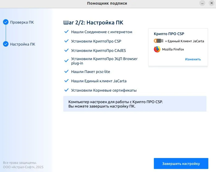Viewport: 216px width, 172px height.
Task: Click the JaCarta USB token icon
Action: [159, 41]
